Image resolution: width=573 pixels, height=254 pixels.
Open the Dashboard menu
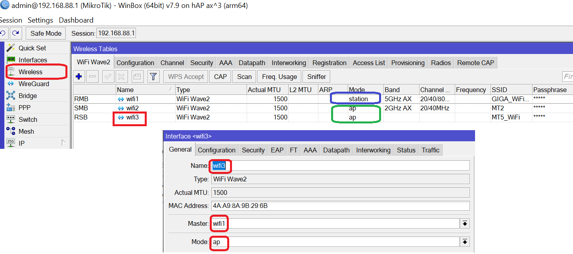[76, 20]
